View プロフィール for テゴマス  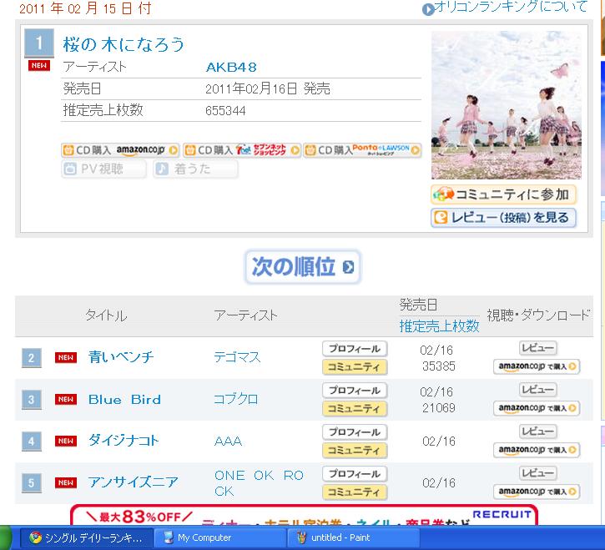click(x=355, y=349)
